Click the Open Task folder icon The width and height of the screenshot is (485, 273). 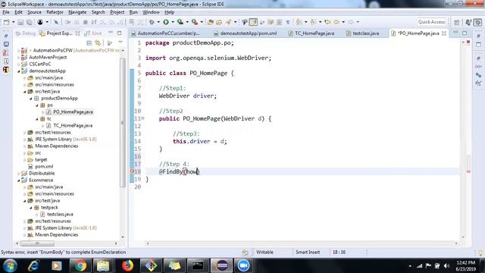[219, 22]
